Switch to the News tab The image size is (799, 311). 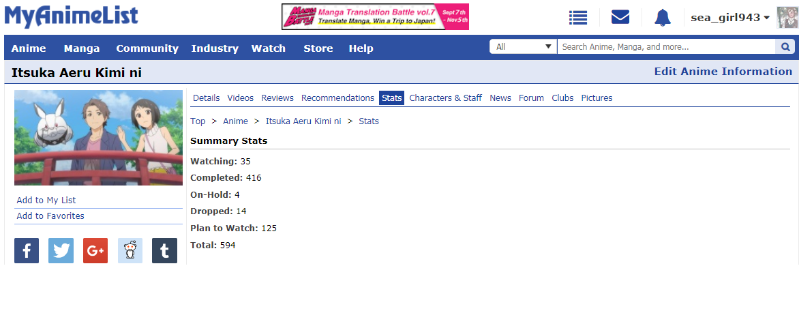tap(500, 98)
